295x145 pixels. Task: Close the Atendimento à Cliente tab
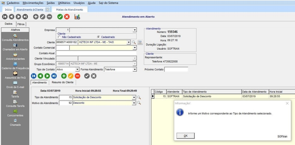coord(47,10)
